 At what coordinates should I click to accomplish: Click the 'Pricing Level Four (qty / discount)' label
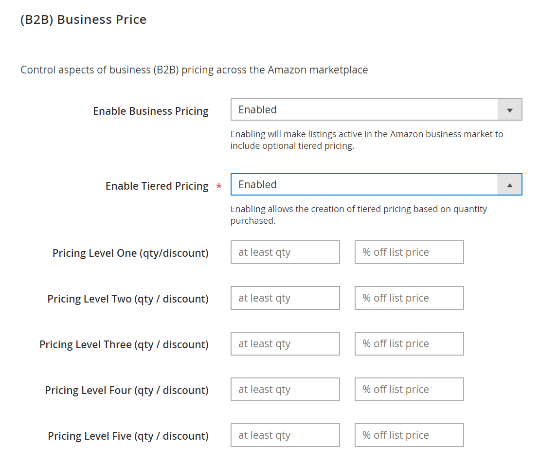pos(126,390)
